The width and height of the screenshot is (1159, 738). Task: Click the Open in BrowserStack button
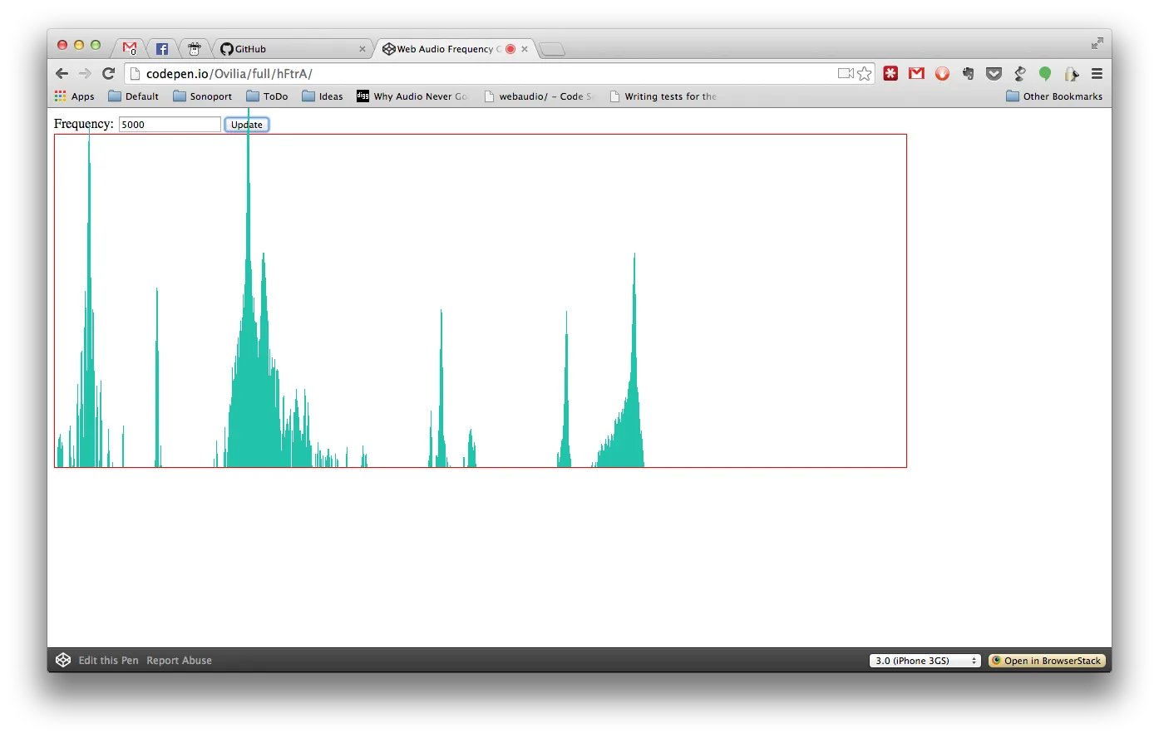pos(1047,661)
